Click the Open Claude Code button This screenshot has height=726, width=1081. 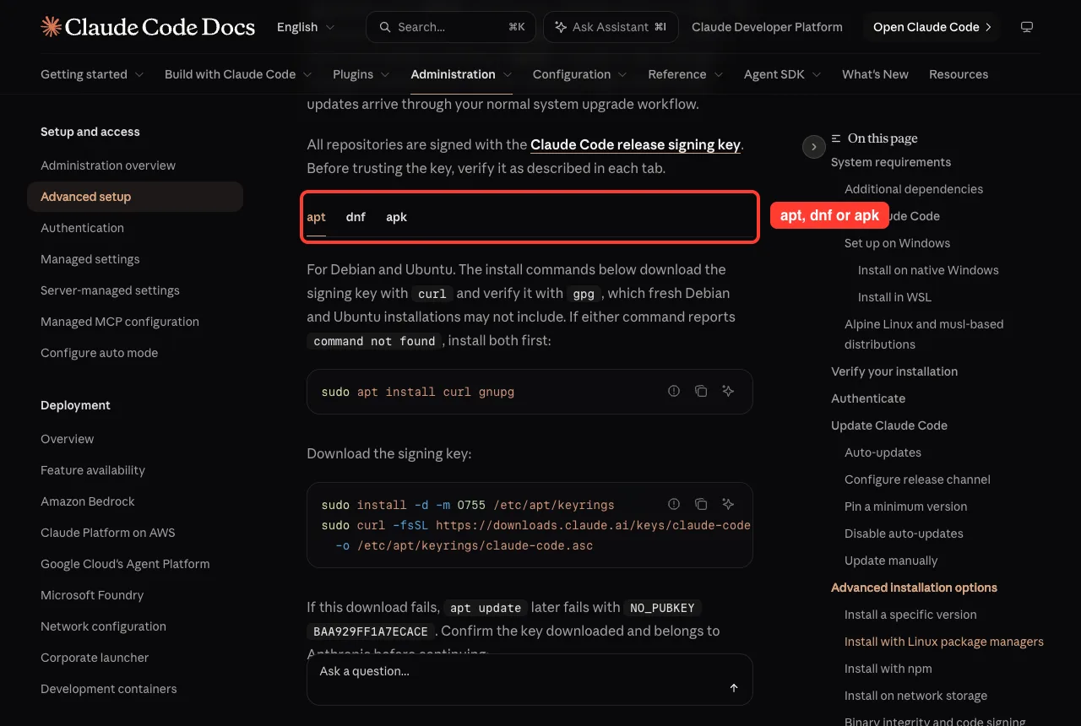[932, 27]
